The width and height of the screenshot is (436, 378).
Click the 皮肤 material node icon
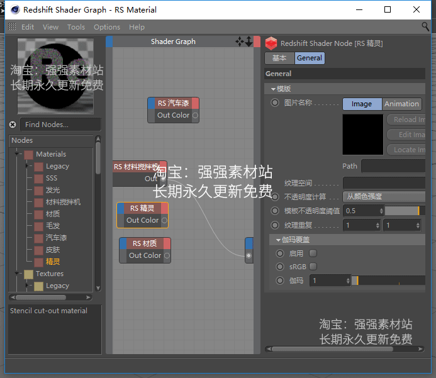point(38,250)
